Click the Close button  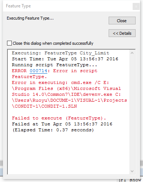pos(122,21)
